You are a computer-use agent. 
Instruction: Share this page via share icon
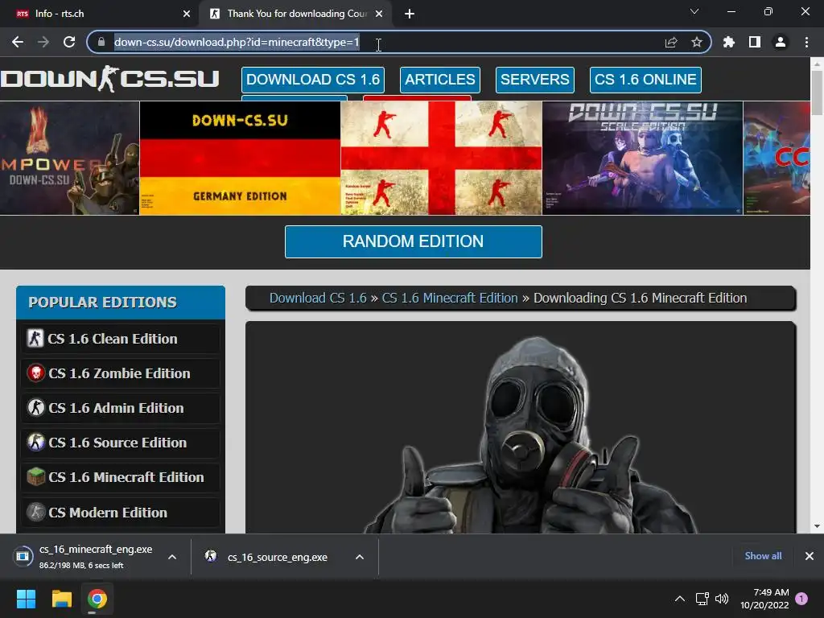[671, 42]
